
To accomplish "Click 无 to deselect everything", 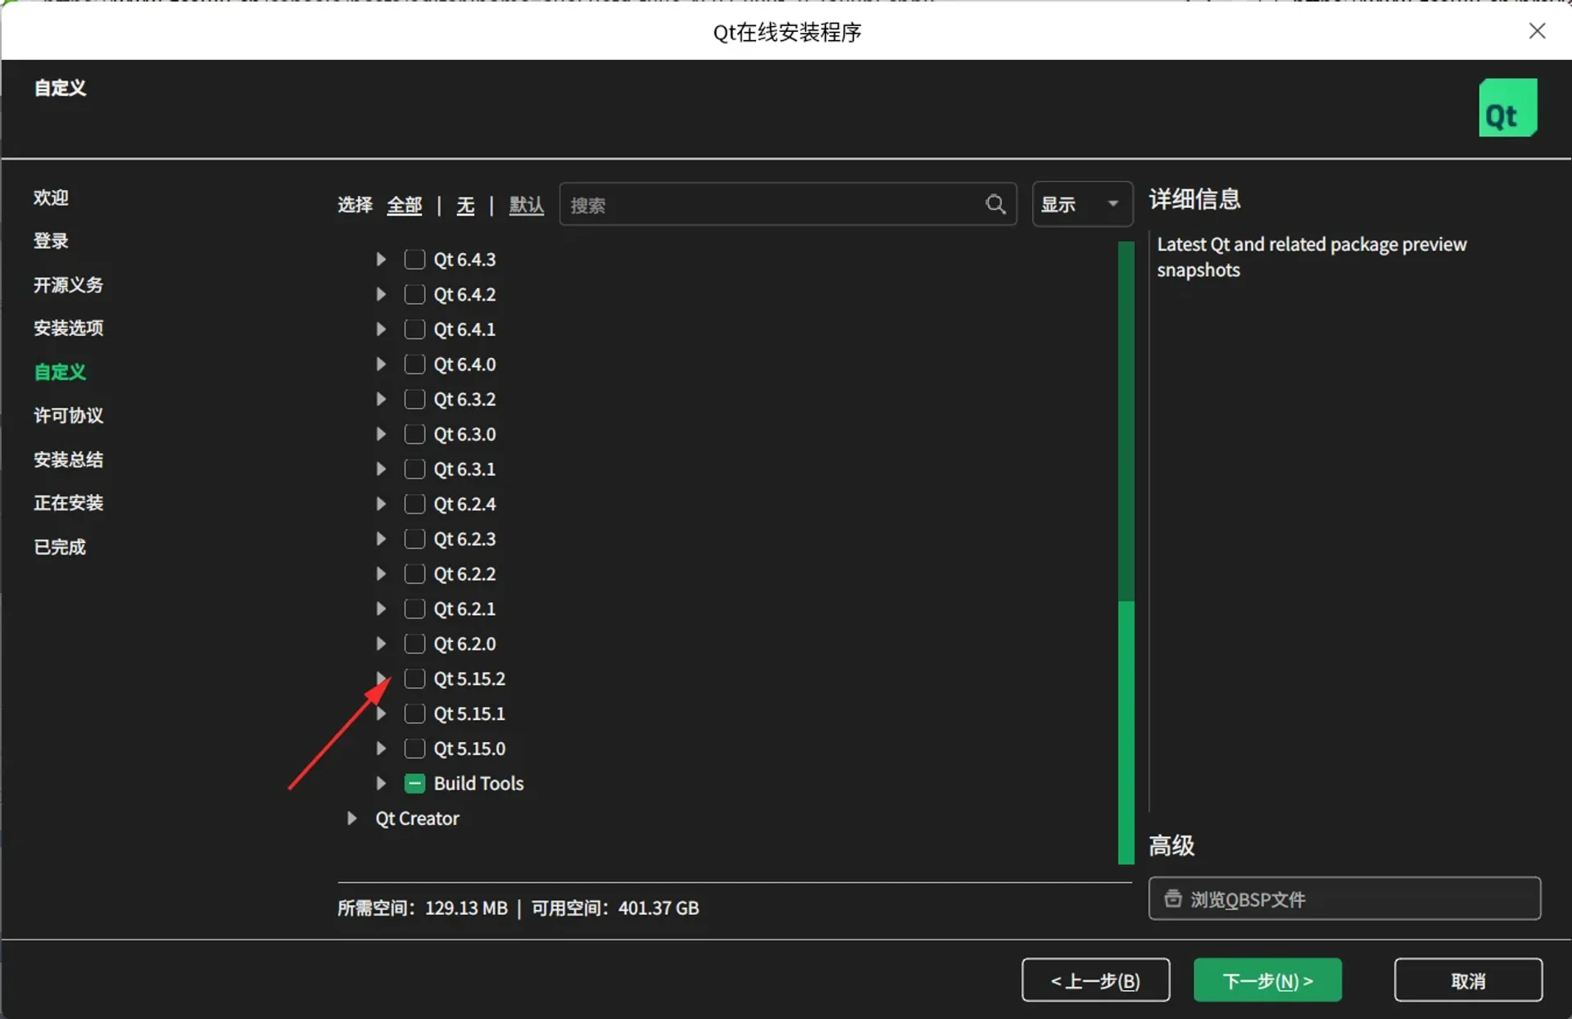I will point(464,205).
